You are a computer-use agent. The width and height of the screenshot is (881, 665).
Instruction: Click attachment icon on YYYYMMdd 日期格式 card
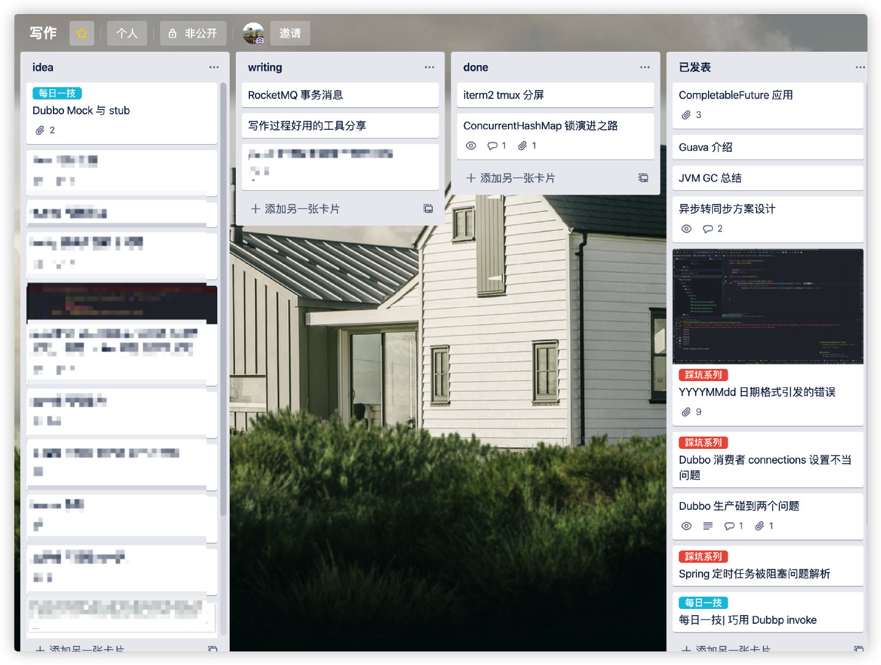point(686,412)
